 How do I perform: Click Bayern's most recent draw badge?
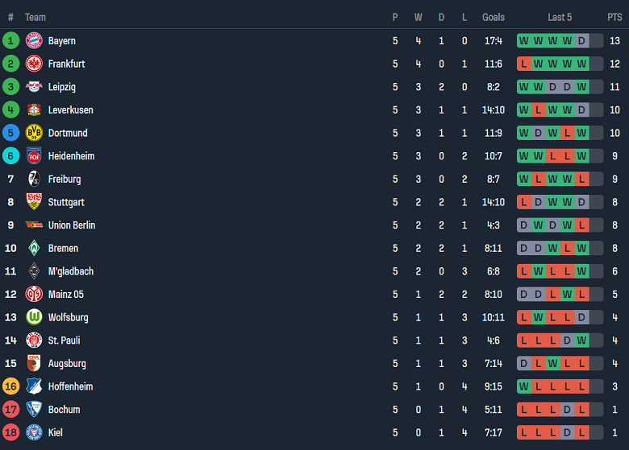581,40
